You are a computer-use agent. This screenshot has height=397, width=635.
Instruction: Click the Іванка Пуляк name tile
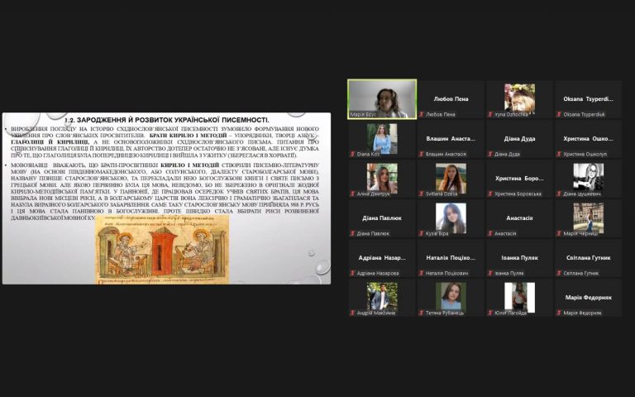click(x=519, y=258)
